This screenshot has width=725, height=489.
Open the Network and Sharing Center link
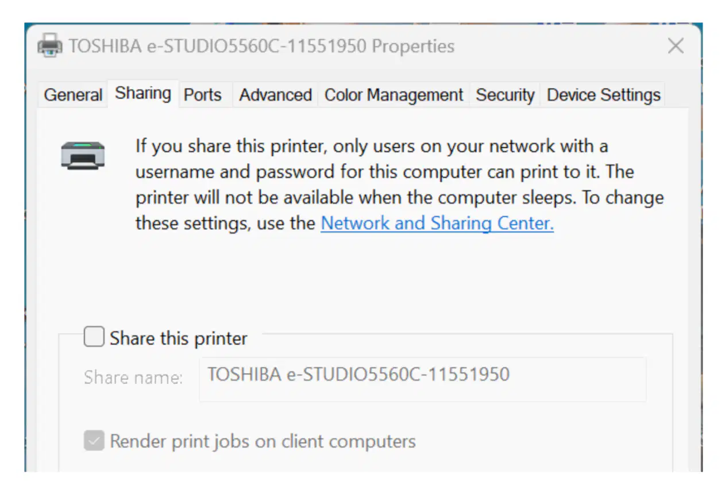click(x=437, y=223)
